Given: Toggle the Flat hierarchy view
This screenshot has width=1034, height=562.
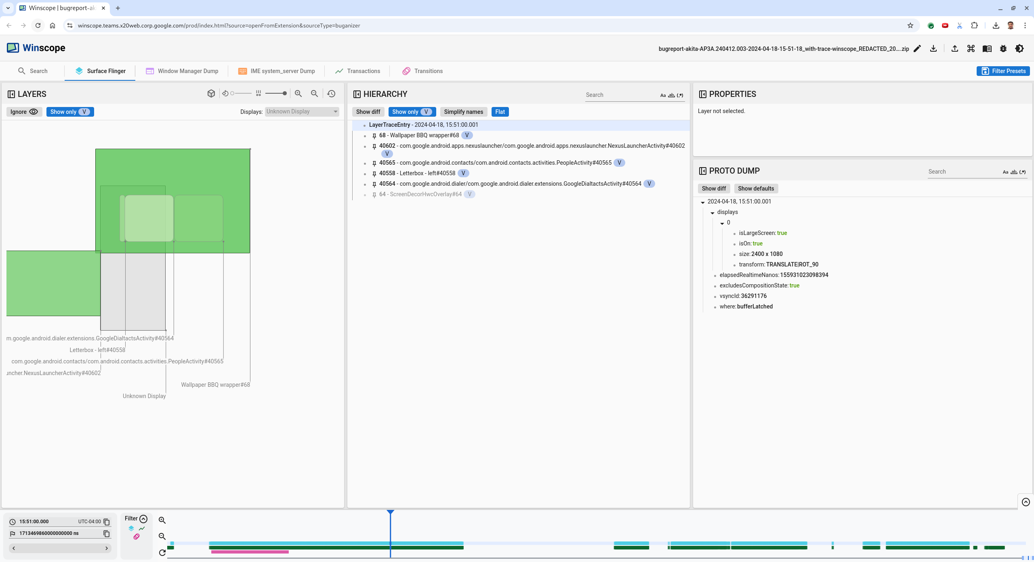Looking at the screenshot, I should click(500, 112).
